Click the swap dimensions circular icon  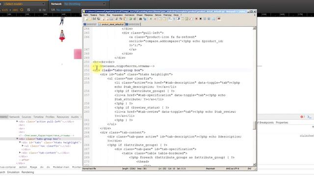point(22,10)
